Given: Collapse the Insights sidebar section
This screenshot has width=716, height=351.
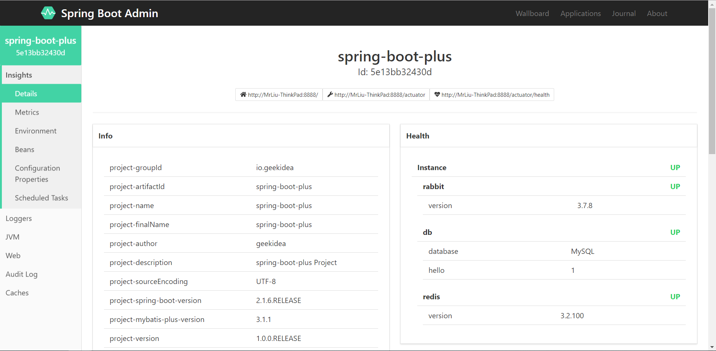Looking at the screenshot, I should (x=41, y=75).
